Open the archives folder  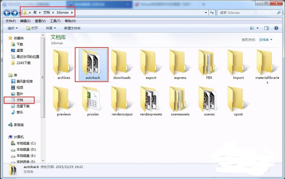[64, 65]
